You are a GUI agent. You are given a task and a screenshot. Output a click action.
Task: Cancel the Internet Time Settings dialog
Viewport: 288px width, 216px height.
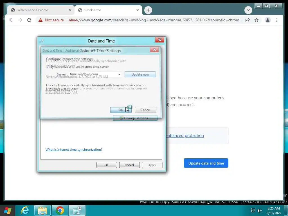pyautogui.click(x=145, y=110)
